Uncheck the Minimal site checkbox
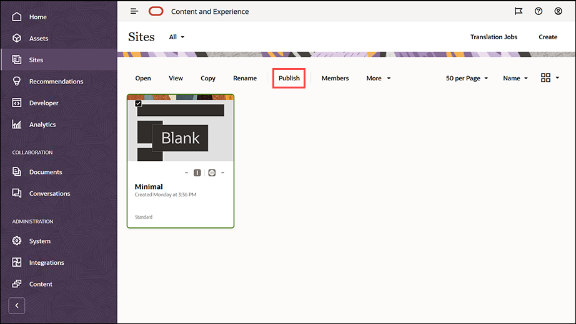576x324 pixels. pyautogui.click(x=138, y=103)
